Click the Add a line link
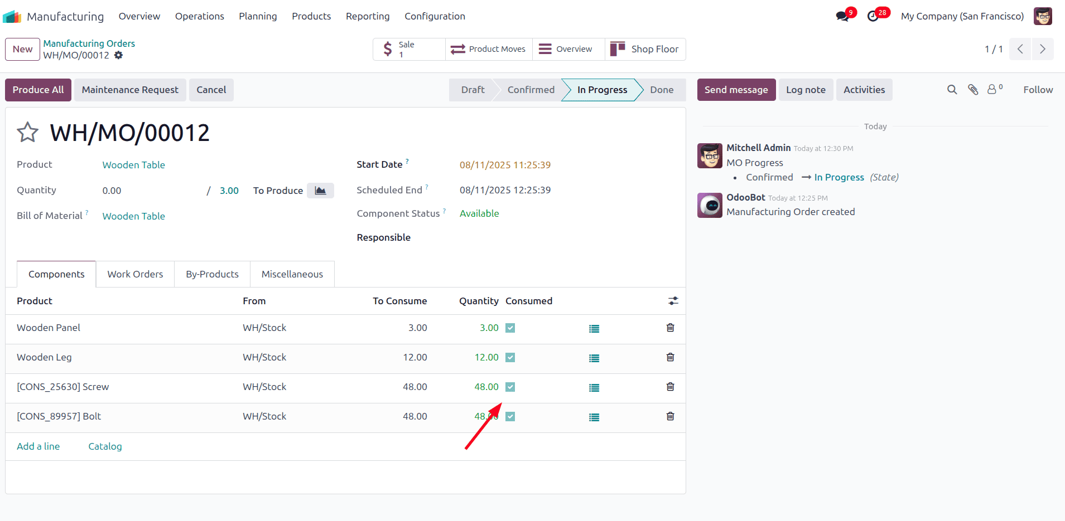 point(38,446)
